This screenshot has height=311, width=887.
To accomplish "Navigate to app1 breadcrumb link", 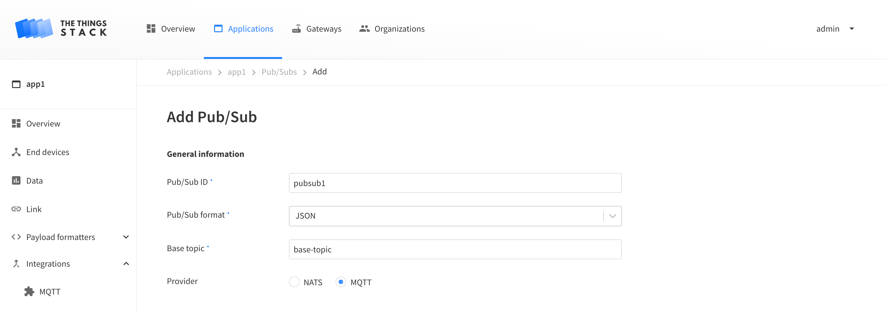I will 236,72.
